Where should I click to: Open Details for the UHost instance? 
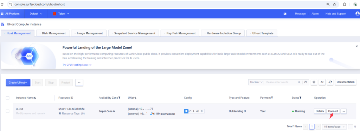[x=320, y=111]
